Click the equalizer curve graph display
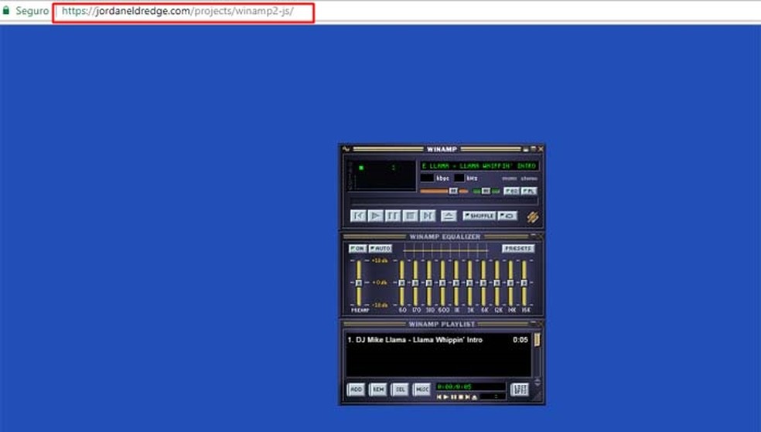761x432 pixels. point(445,250)
